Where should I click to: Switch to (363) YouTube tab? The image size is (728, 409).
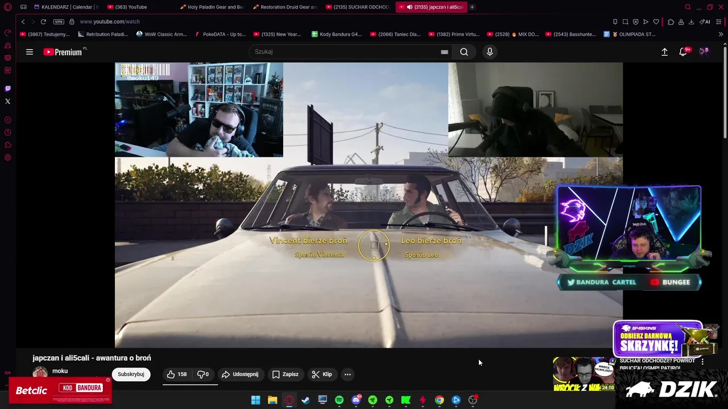pyautogui.click(x=139, y=7)
